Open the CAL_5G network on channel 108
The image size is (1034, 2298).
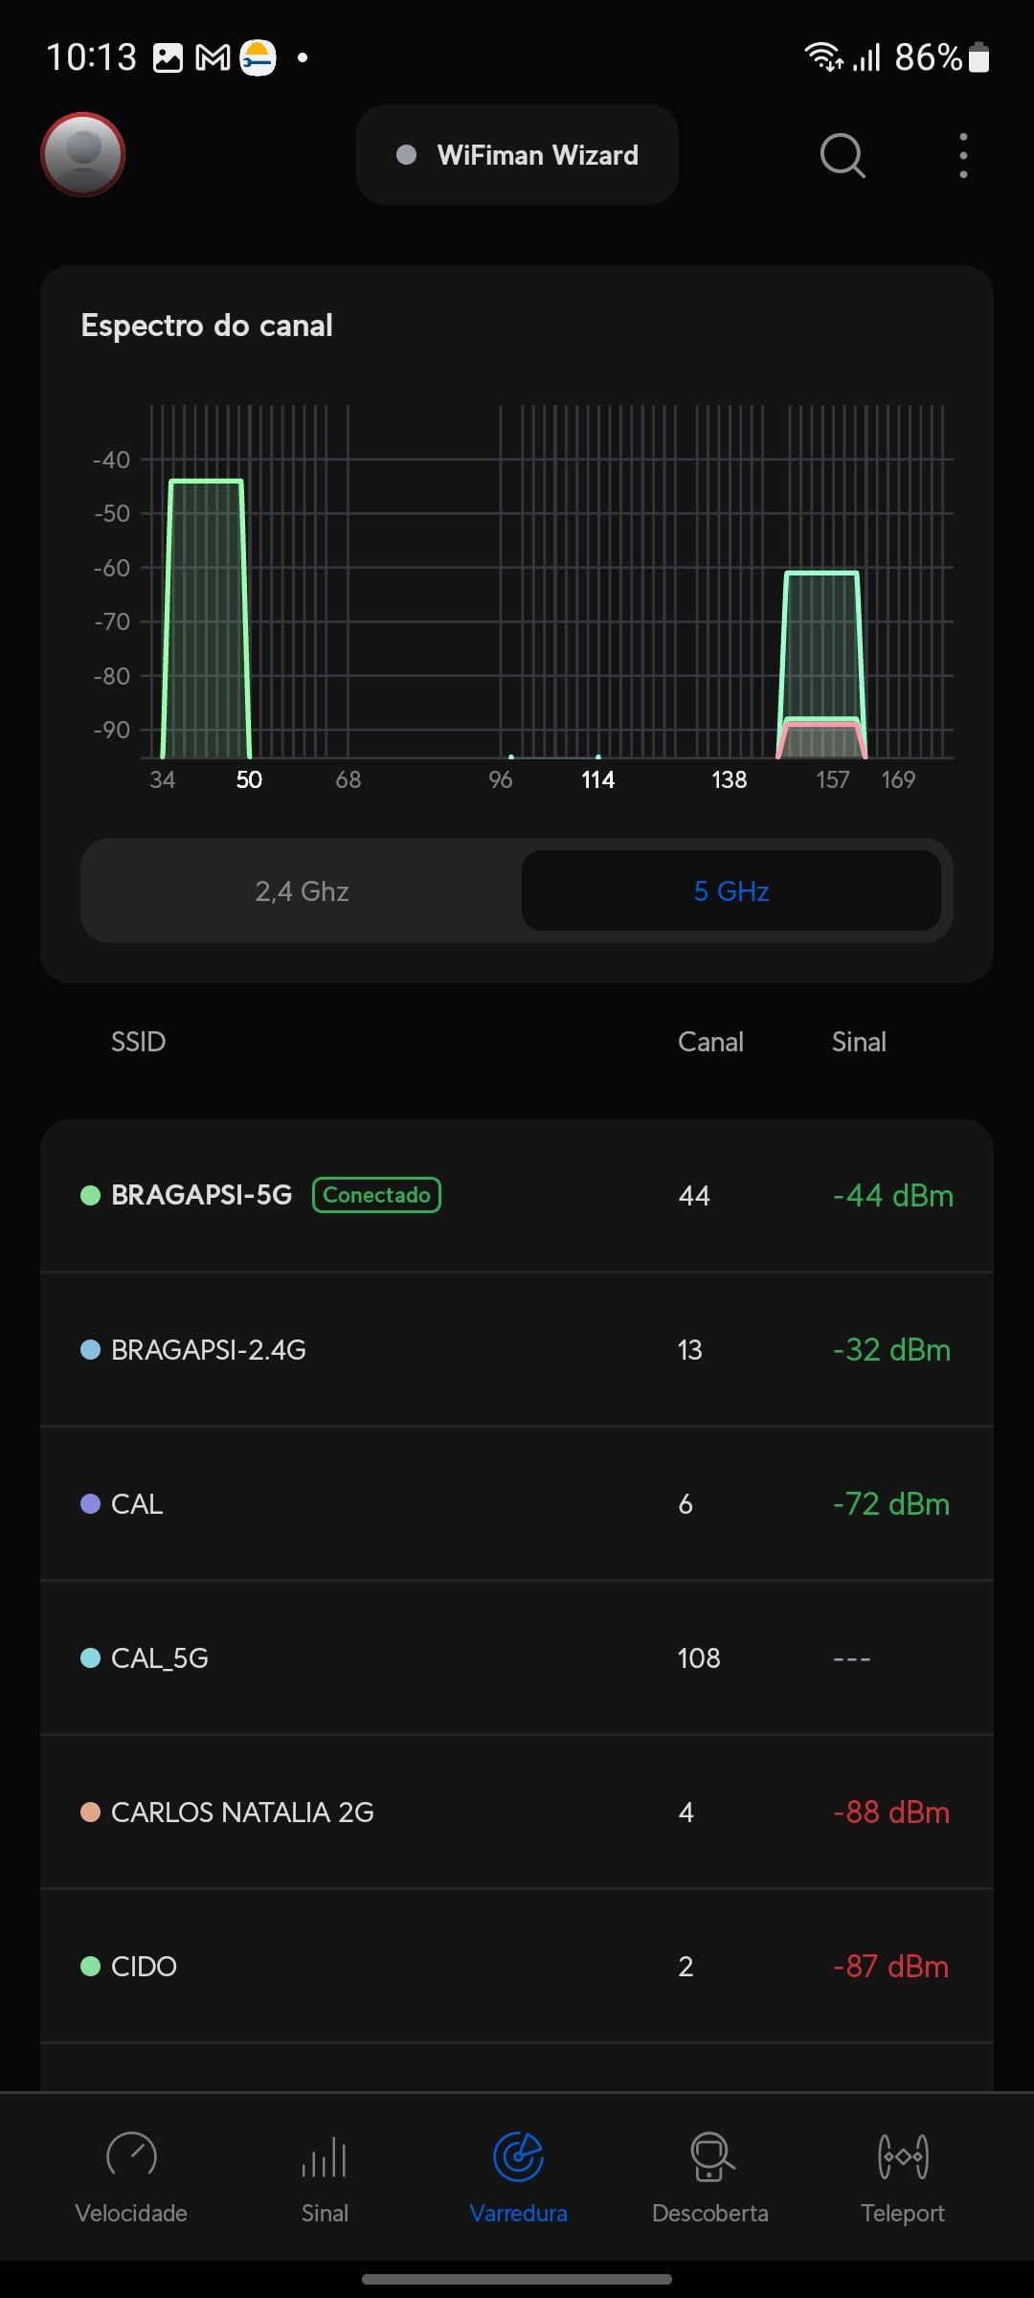[x=517, y=1658]
